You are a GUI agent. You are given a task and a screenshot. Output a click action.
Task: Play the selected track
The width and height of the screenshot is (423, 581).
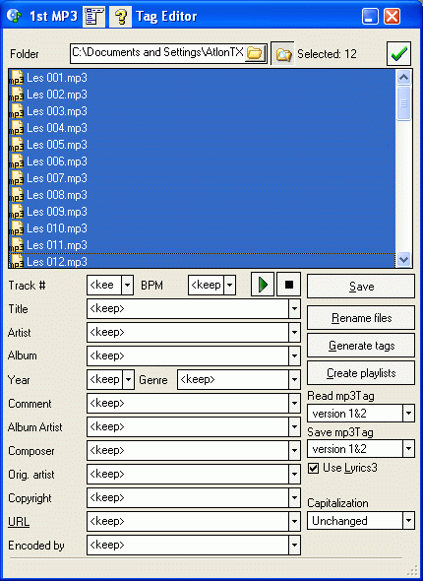[263, 285]
